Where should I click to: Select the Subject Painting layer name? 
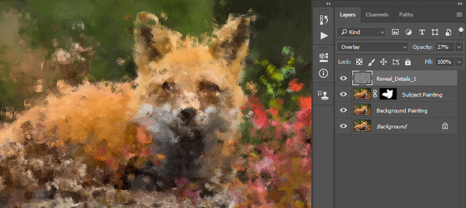[422, 95]
